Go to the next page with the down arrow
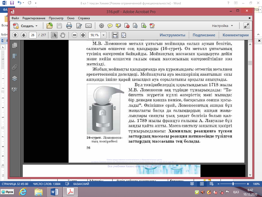262x197 pixels. pyautogui.click(x=24, y=35)
